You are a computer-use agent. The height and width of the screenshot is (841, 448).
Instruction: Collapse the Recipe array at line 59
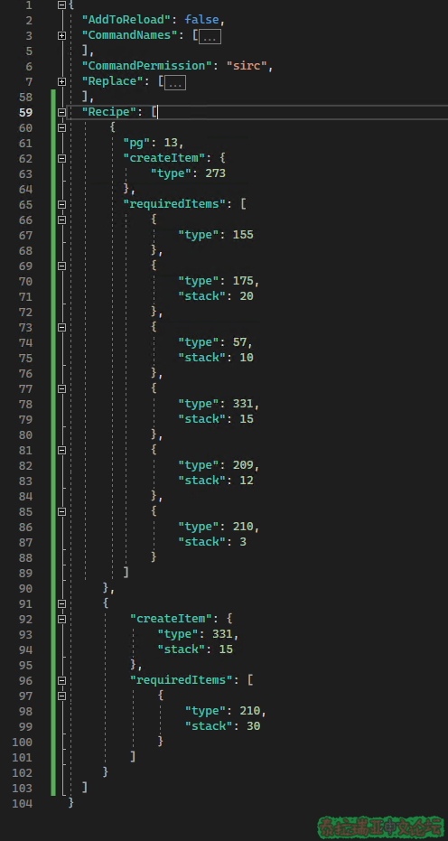tap(61, 112)
